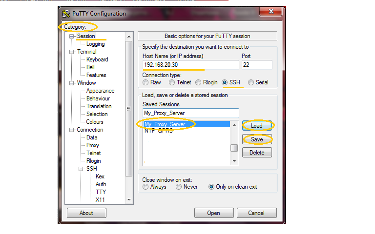375x234 pixels.
Task: Collapse the Window tree node
Action: (71, 83)
